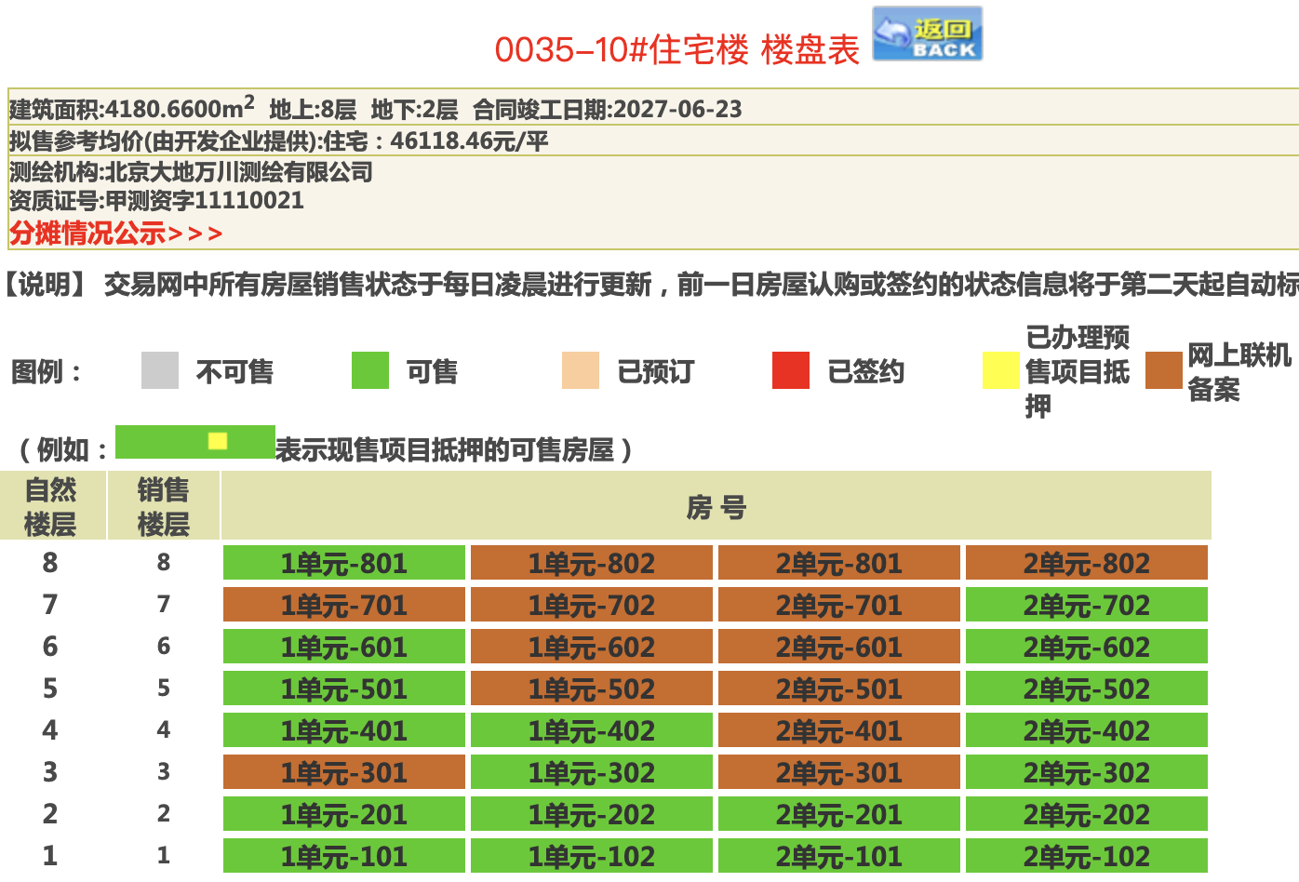View room 1单元-501
1299x882 pixels.
tap(343, 688)
